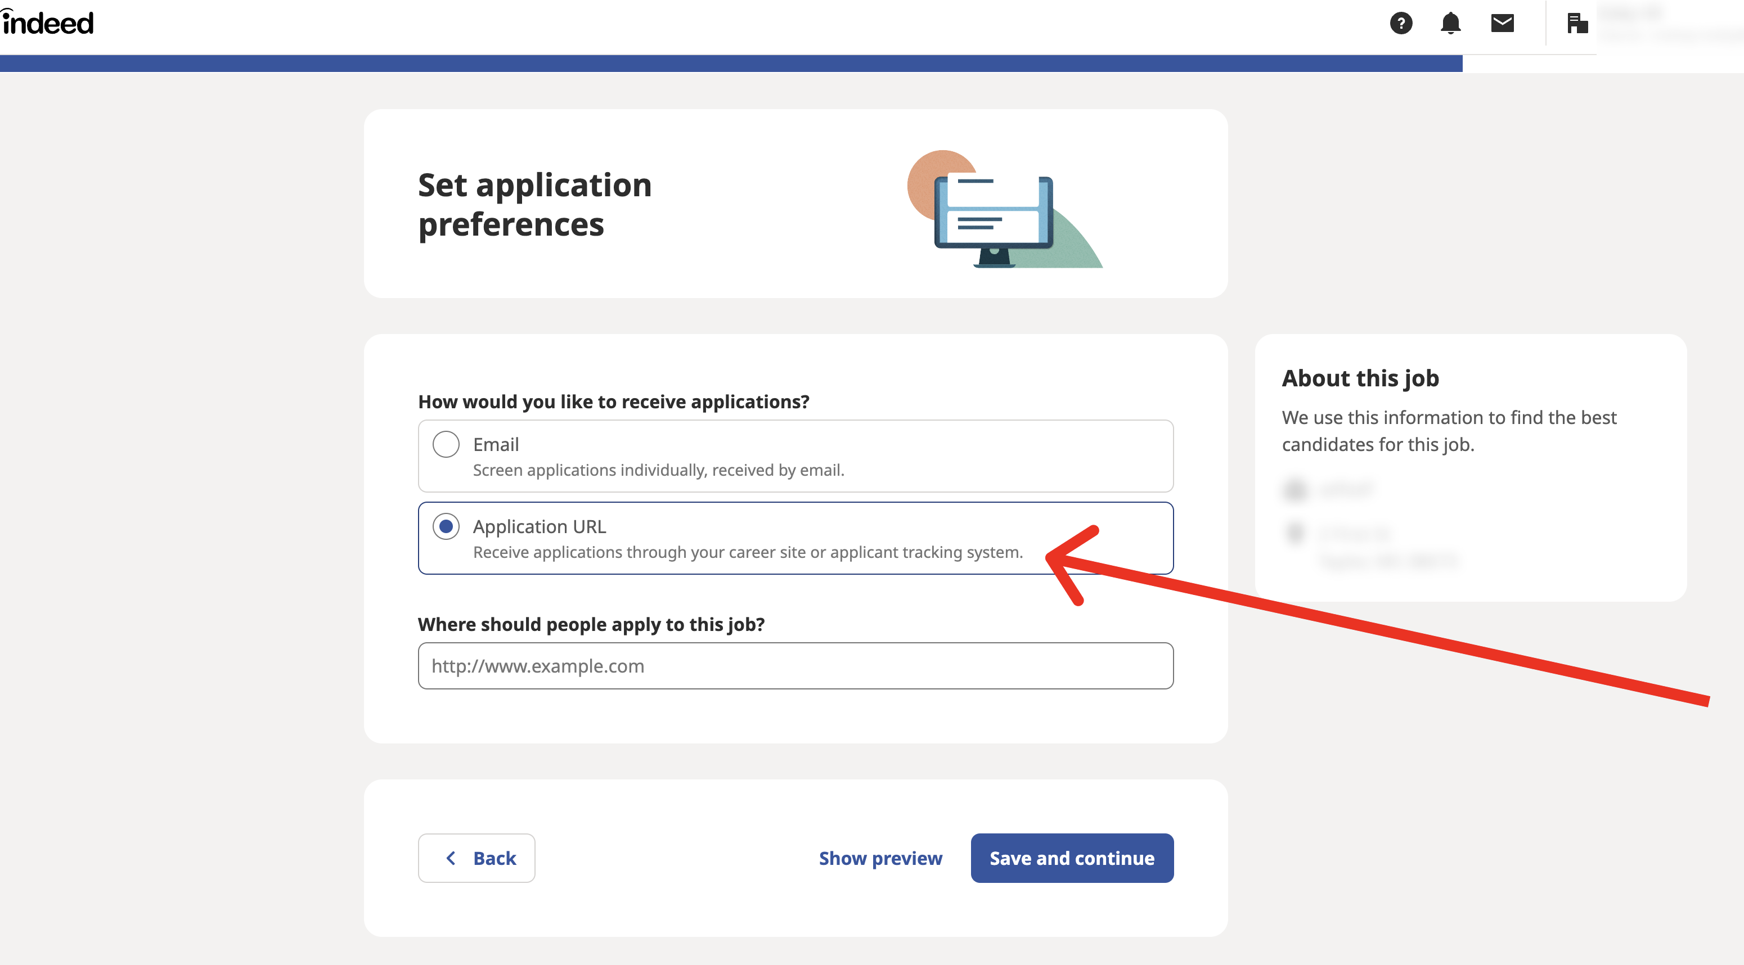Image resolution: width=1744 pixels, height=965 pixels.
Task: Click Save and continue button
Action: click(x=1072, y=858)
